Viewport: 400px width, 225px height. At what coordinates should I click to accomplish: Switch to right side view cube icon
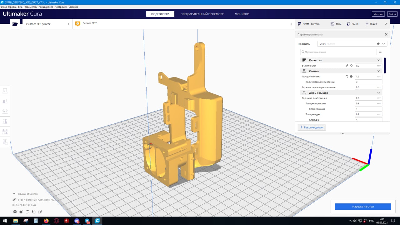40,212
